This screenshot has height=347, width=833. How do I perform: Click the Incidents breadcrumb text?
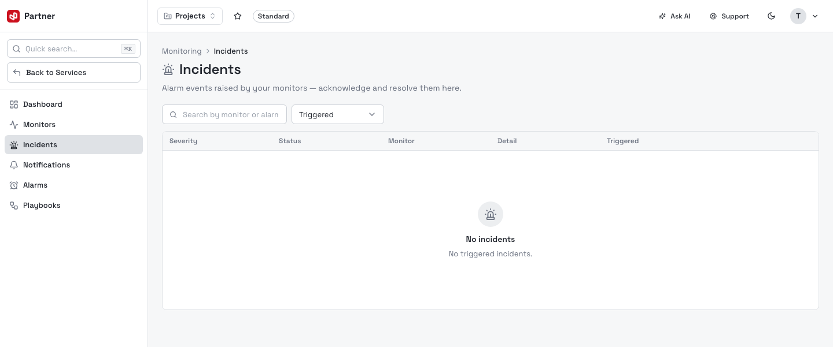pos(231,51)
